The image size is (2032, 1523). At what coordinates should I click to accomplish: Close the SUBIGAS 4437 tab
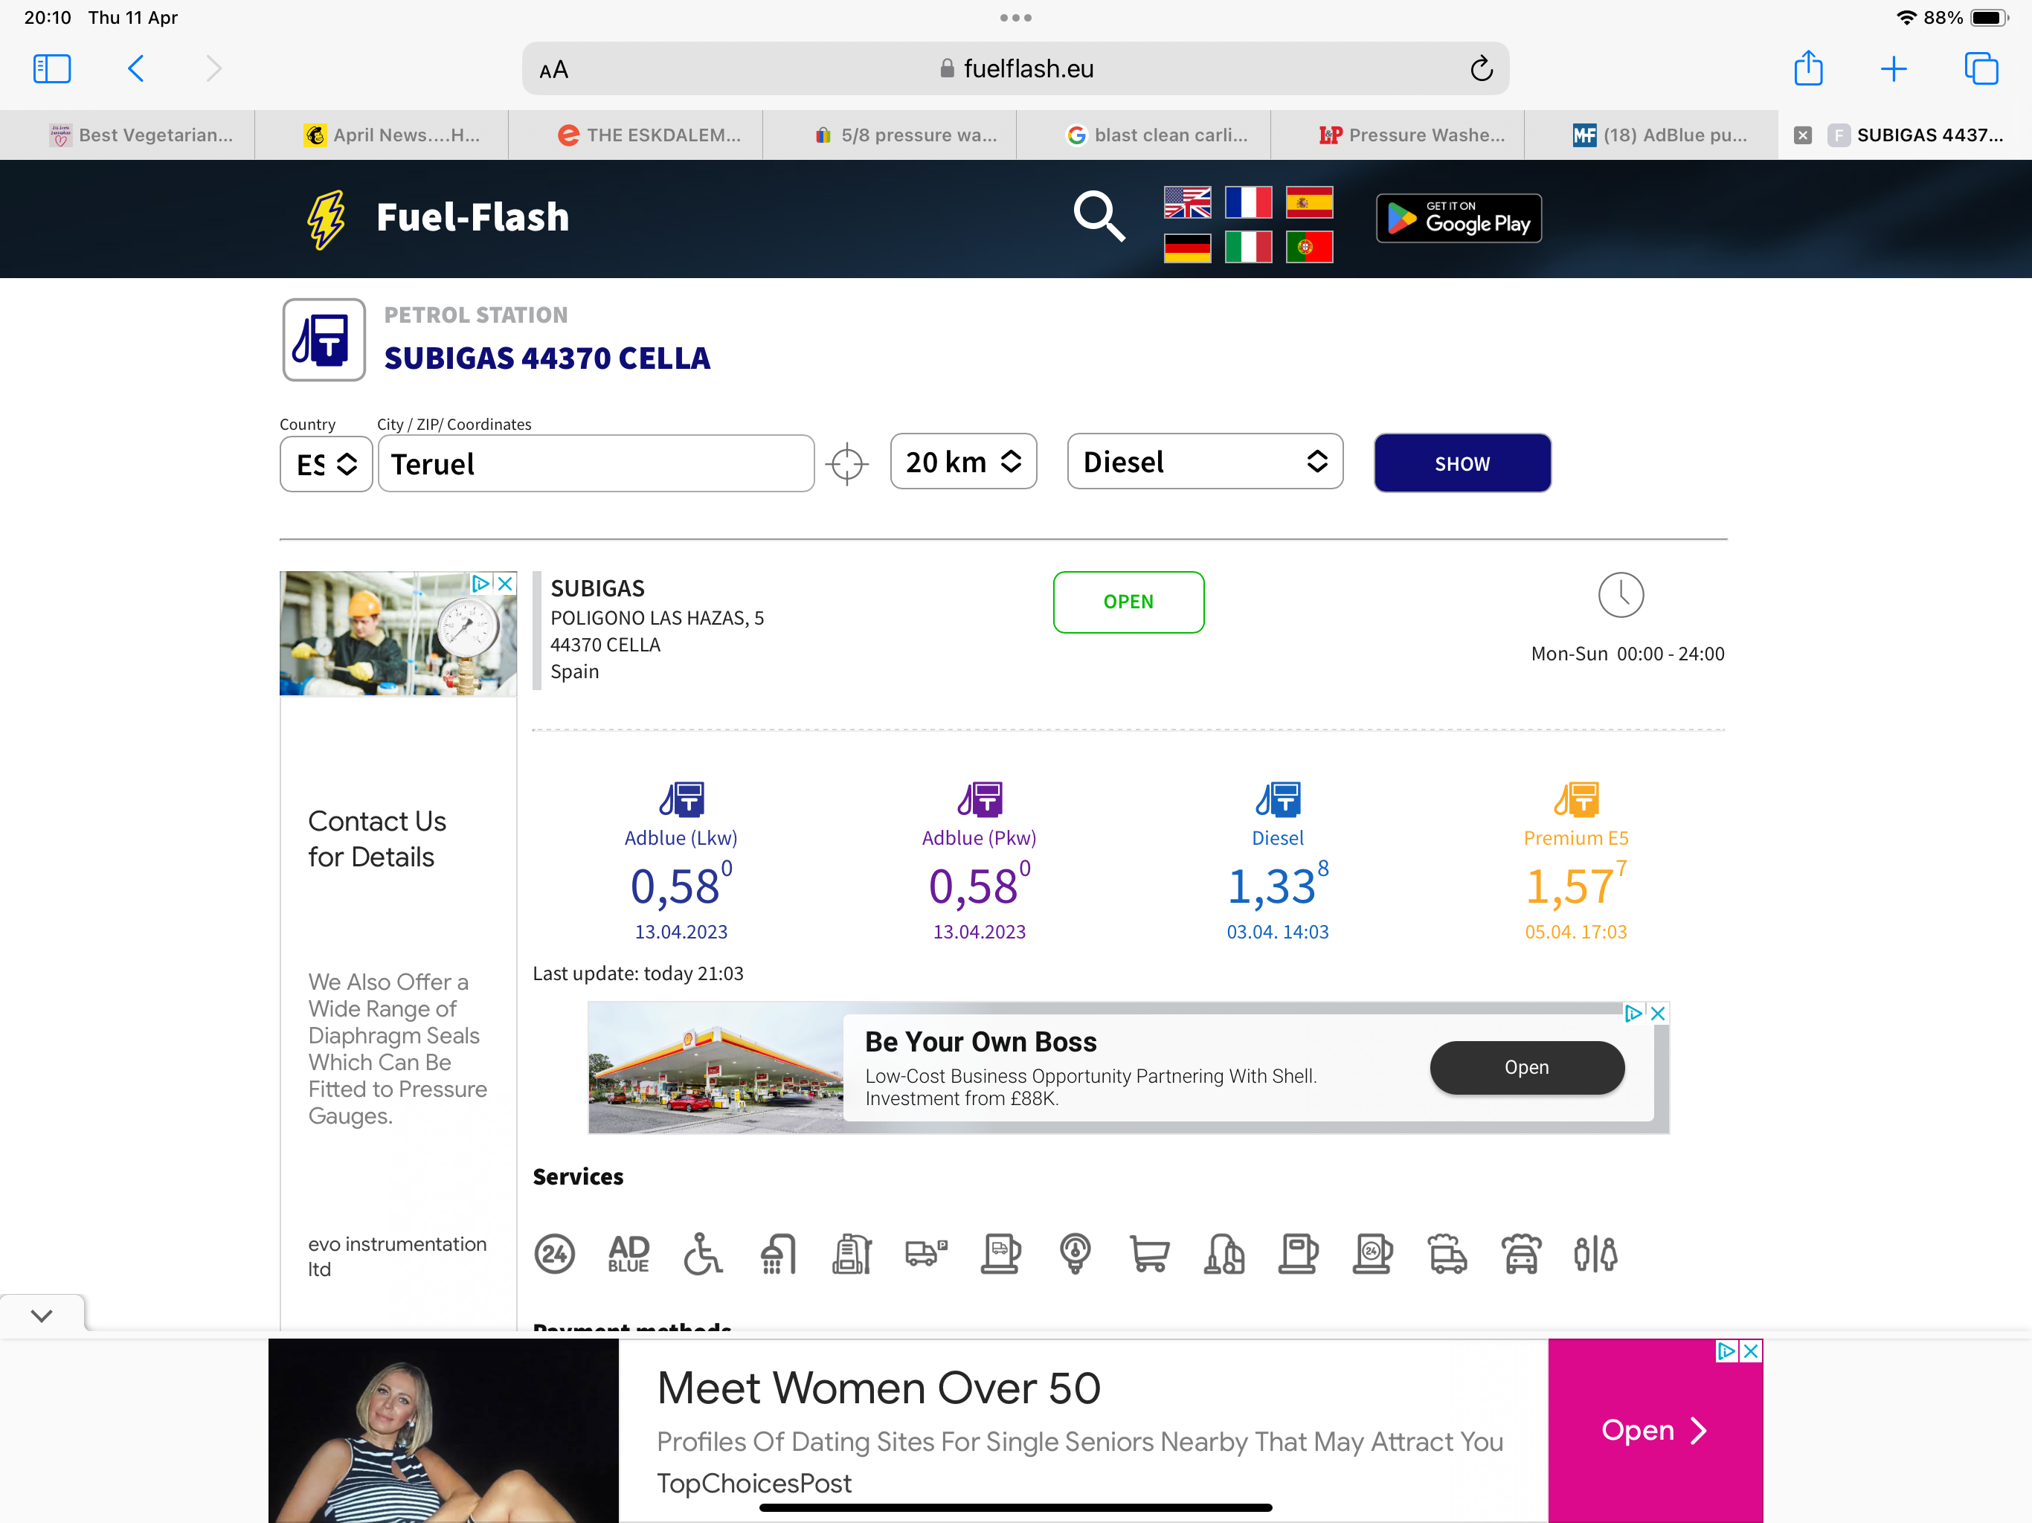click(1802, 135)
